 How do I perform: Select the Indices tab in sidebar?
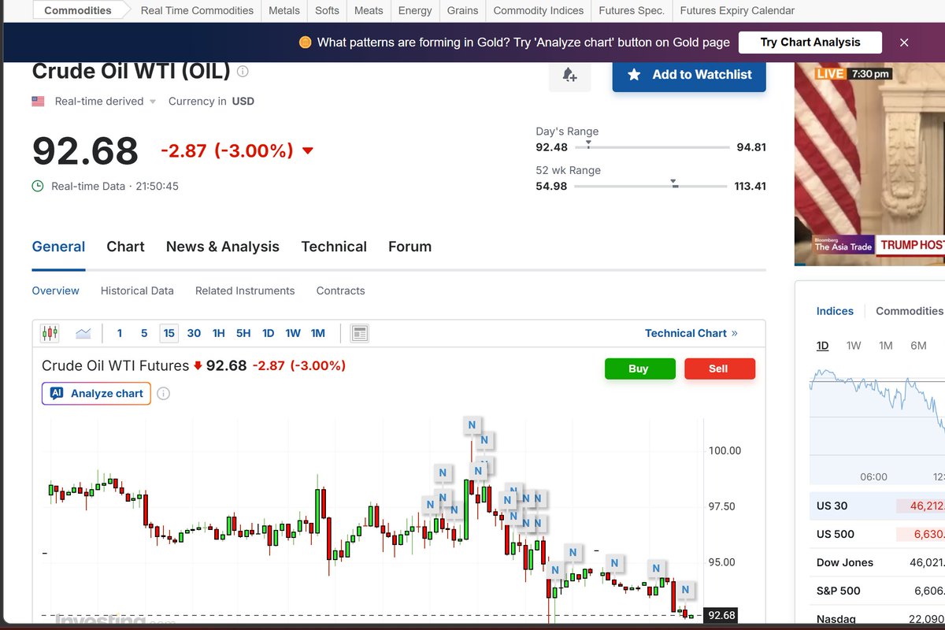point(835,311)
